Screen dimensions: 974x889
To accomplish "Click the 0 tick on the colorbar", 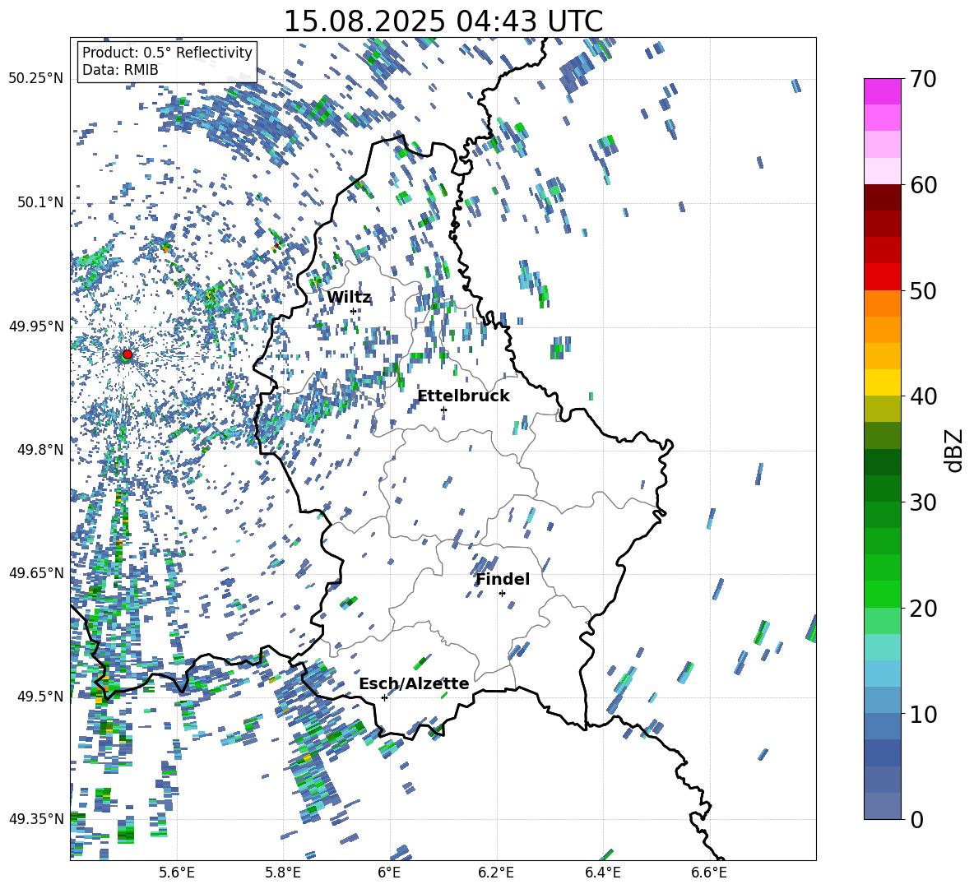I will click(x=916, y=819).
